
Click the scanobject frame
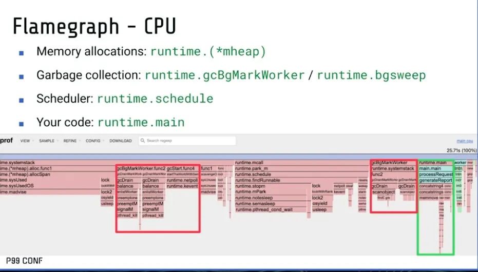click(384, 192)
